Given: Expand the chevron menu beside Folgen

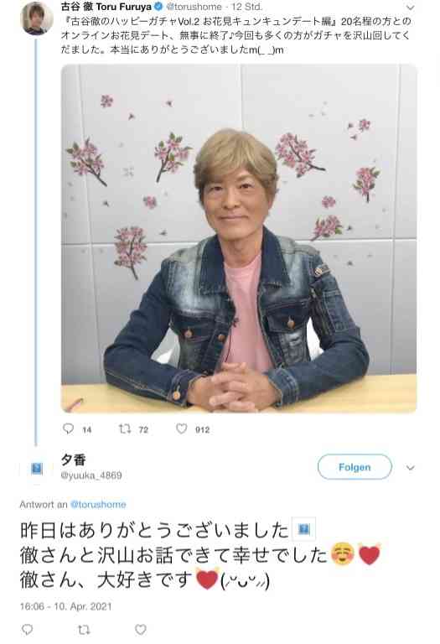Looking at the screenshot, I should click(410, 467).
